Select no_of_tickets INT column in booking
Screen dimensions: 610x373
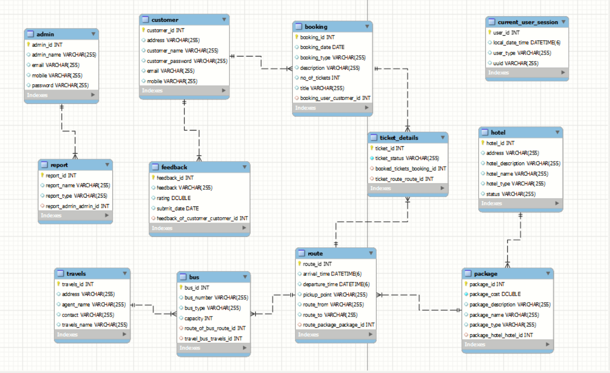click(x=333, y=78)
